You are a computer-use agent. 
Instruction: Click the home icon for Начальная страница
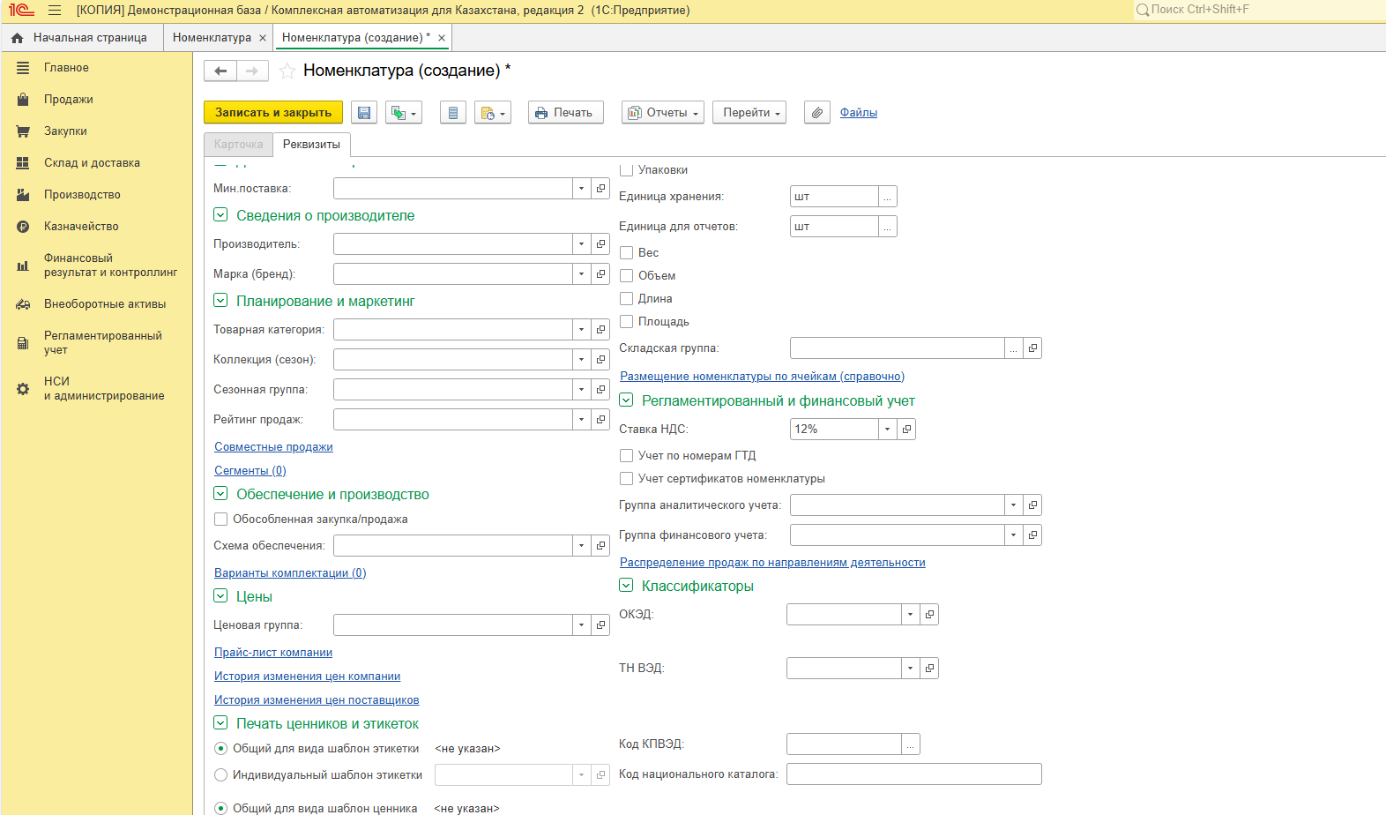point(18,38)
